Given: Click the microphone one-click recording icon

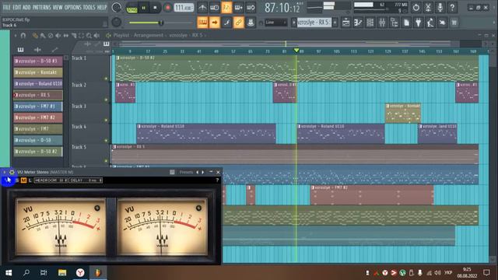Looking at the screenshot, I should click(x=440, y=7).
